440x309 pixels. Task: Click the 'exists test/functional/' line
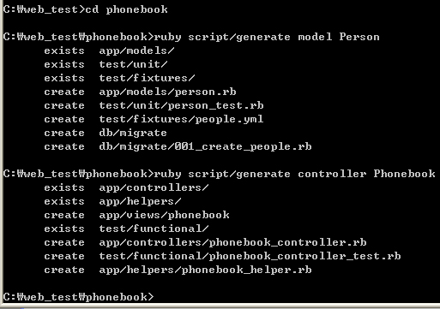coord(126,229)
